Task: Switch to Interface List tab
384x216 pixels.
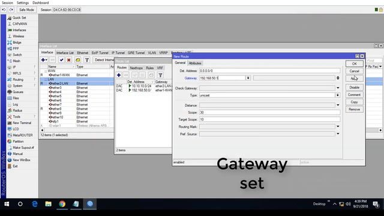Action: point(65,53)
